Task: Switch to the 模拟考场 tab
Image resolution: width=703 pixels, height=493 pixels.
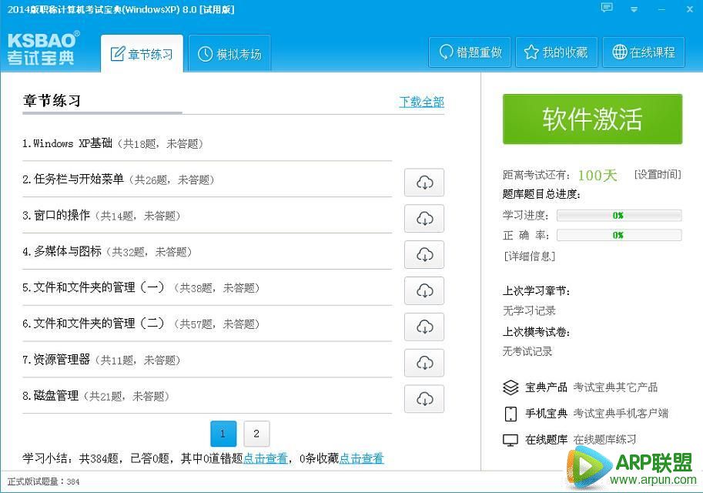Action: coord(229,52)
